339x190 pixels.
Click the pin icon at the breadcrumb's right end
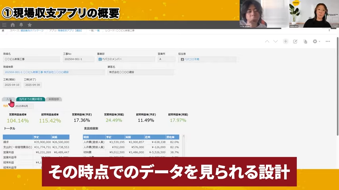[x=329, y=30]
